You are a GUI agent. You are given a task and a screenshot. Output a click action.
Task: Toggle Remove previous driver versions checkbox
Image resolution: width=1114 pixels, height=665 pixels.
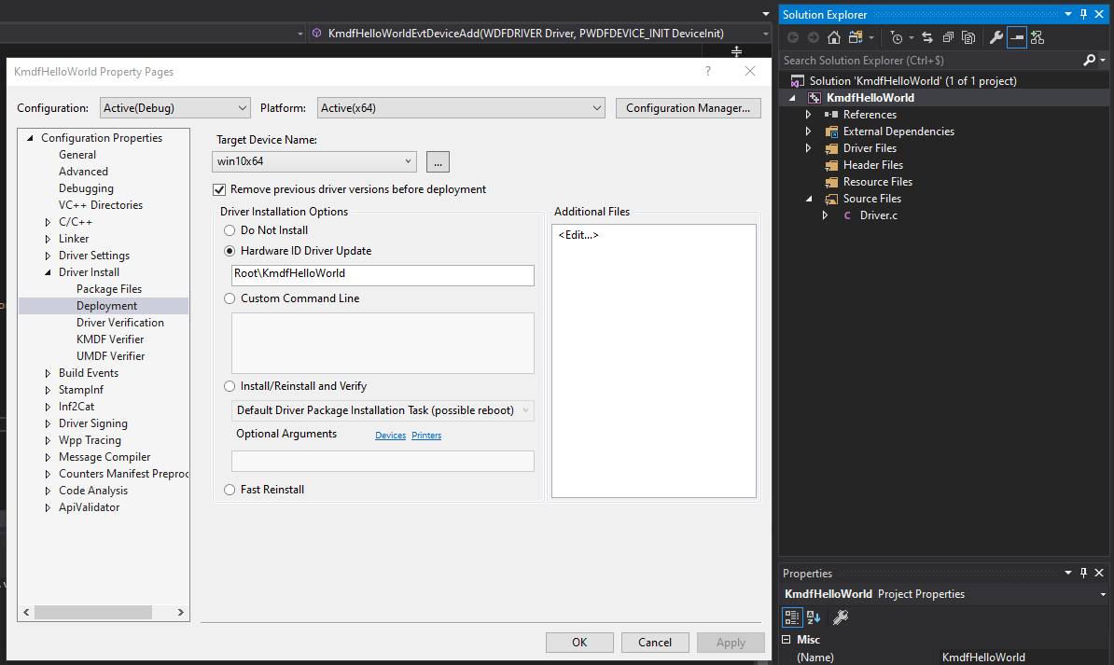pos(219,189)
